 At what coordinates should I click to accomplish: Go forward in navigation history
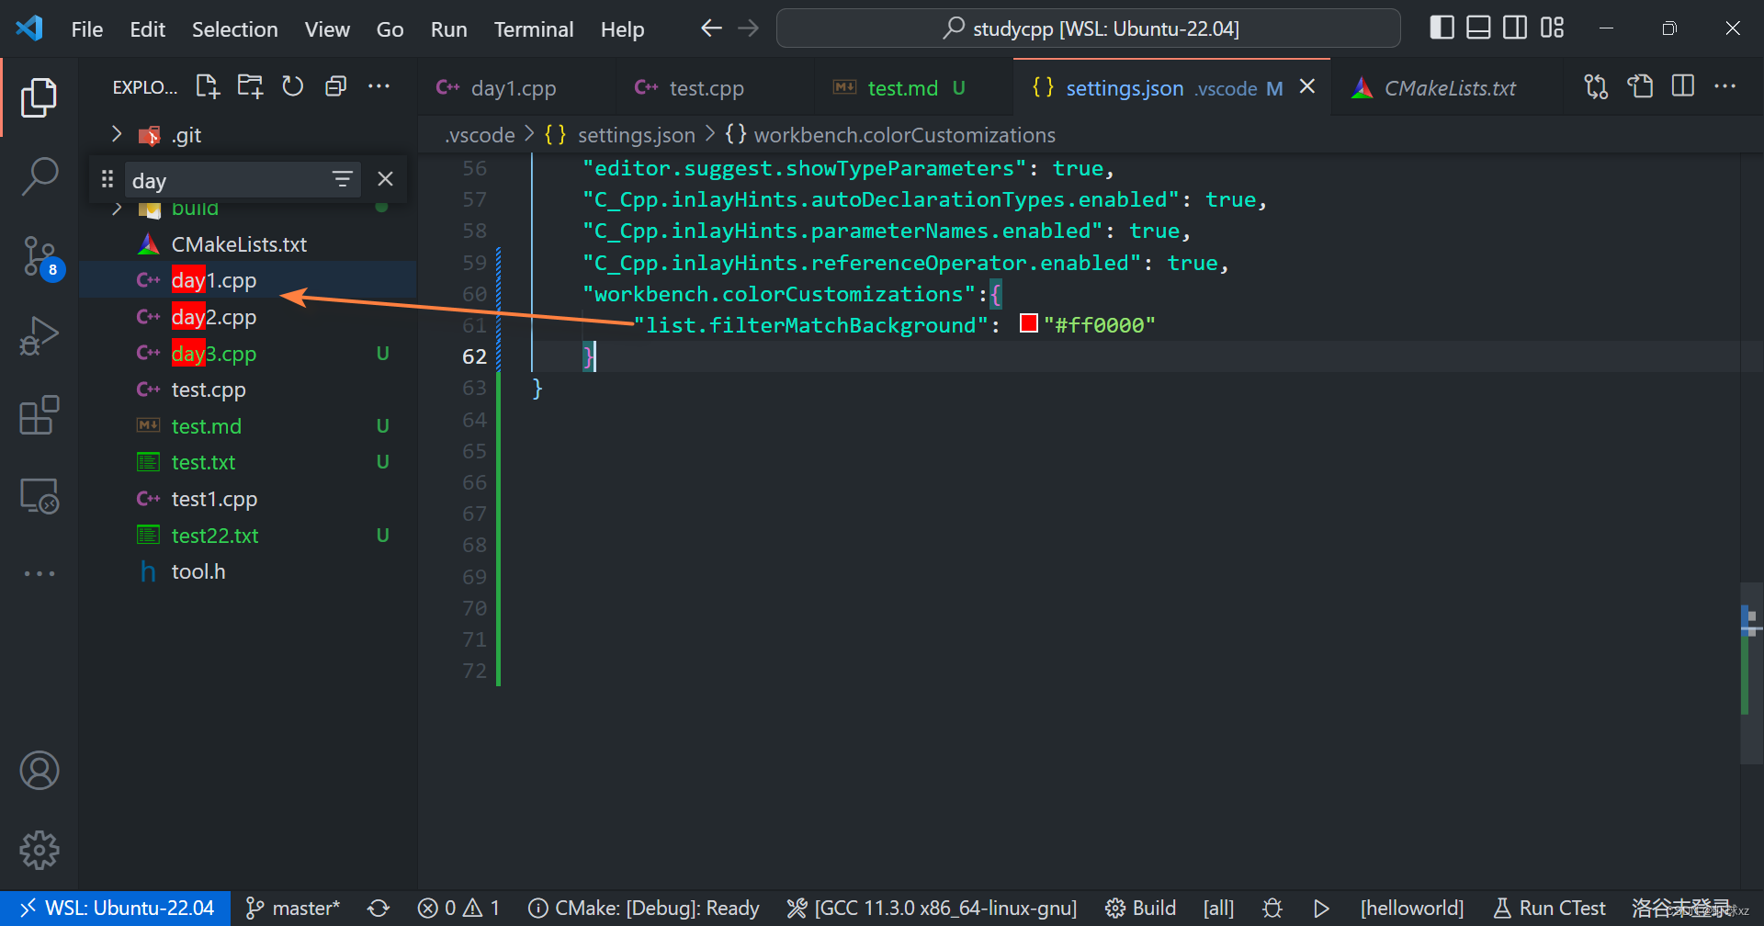(x=749, y=28)
